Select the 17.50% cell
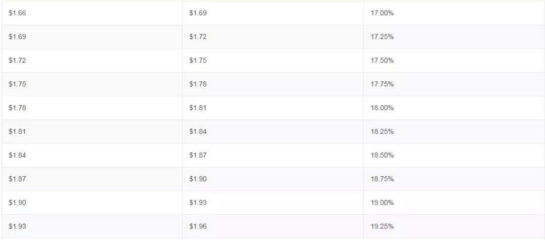The width and height of the screenshot is (545, 240). (382, 61)
